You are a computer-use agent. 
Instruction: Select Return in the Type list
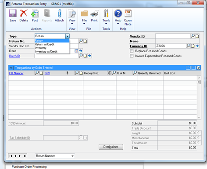[52, 41]
